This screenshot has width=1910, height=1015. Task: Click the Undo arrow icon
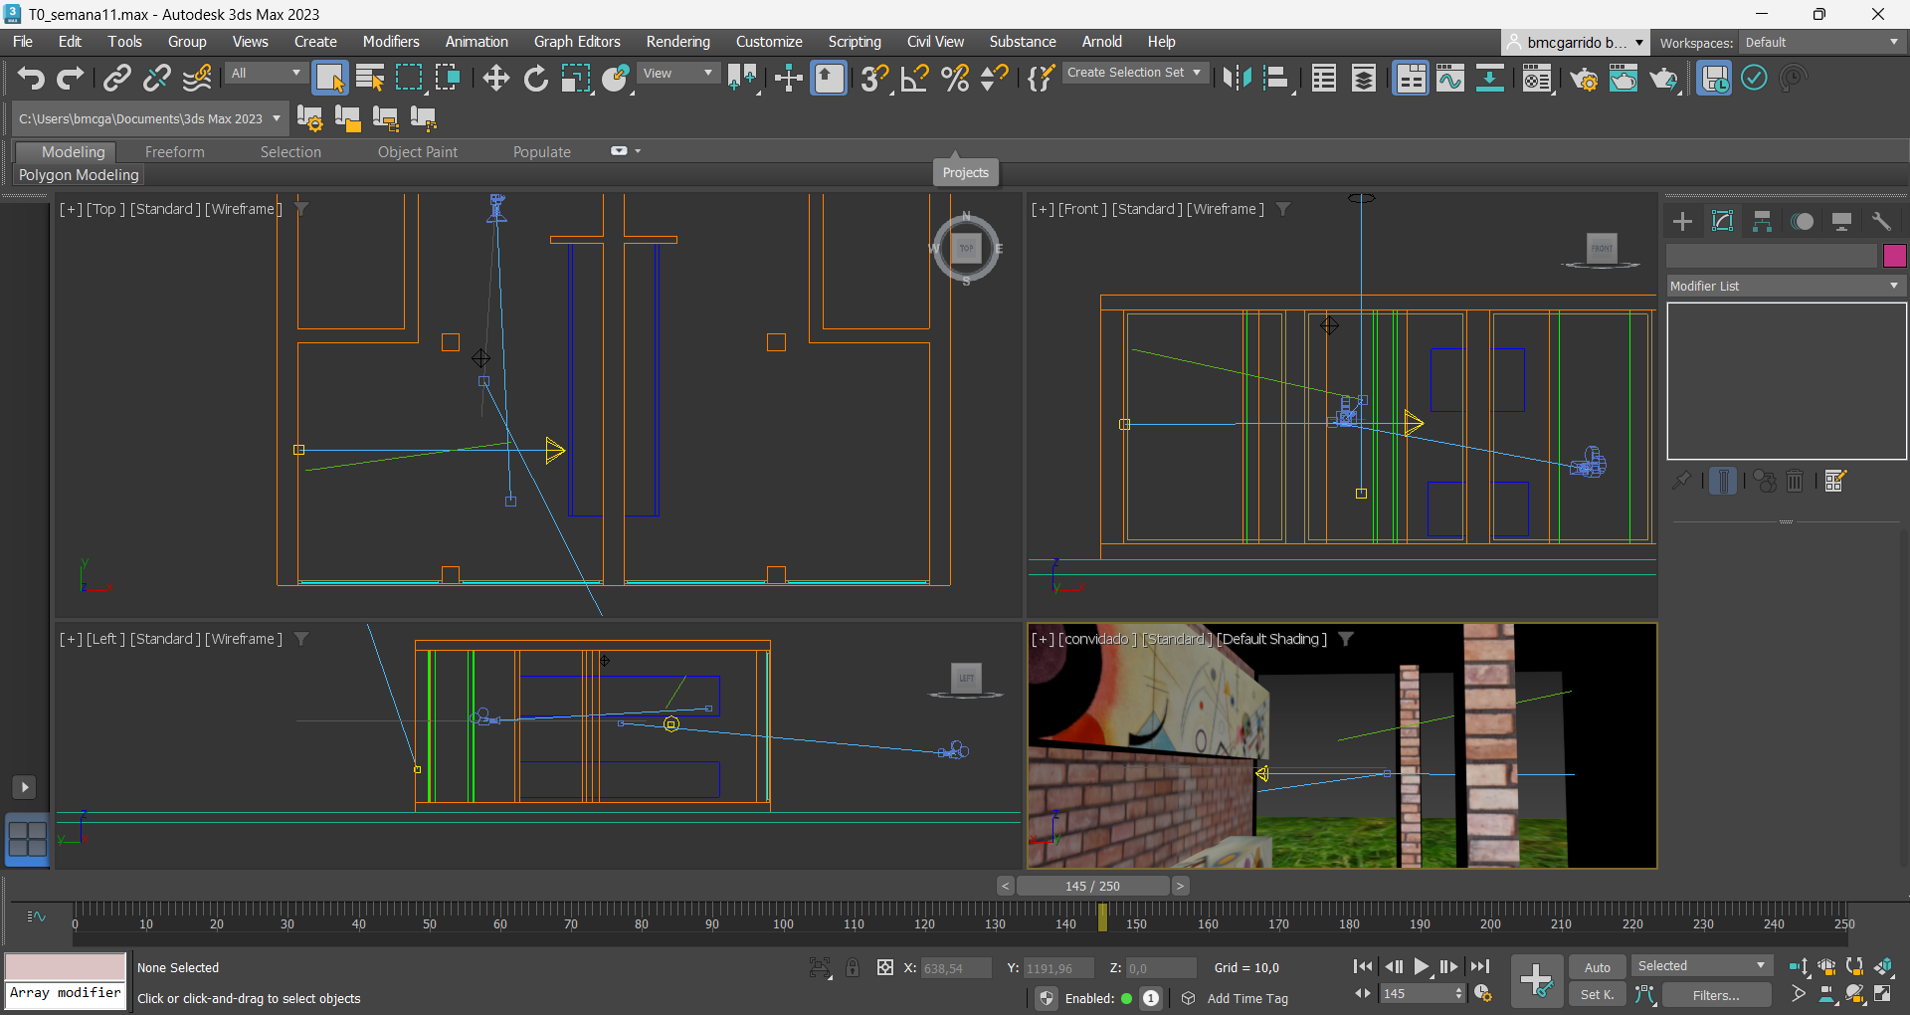tap(31, 78)
